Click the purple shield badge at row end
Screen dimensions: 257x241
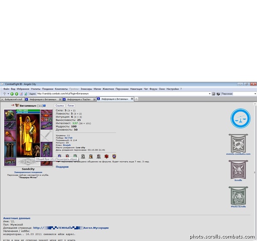click(114, 156)
